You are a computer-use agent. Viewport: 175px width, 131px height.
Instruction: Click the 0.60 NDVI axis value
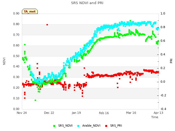pyautogui.click(x=16, y=46)
